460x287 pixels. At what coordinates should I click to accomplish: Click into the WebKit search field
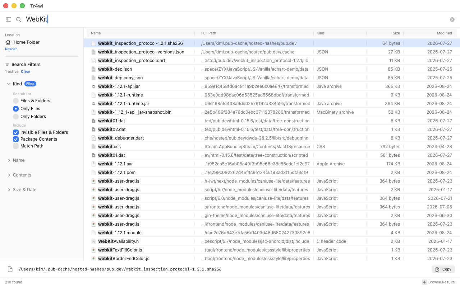pyautogui.click(x=235, y=19)
